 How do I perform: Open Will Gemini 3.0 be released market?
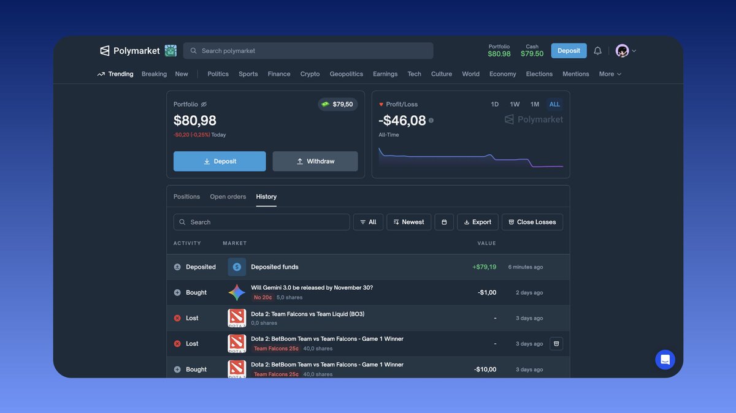pyautogui.click(x=312, y=288)
